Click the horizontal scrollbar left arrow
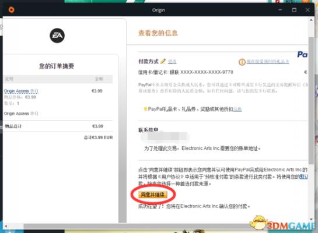The image size is (318, 233). pyautogui.click(x=6, y=226)
